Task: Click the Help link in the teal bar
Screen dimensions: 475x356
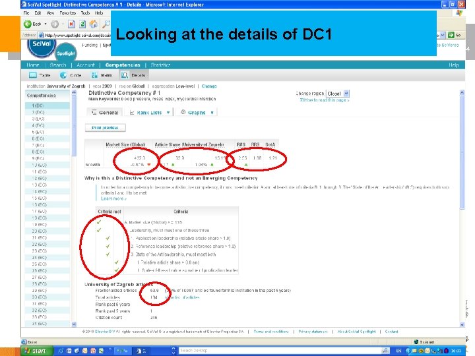Action: point(453,65)
